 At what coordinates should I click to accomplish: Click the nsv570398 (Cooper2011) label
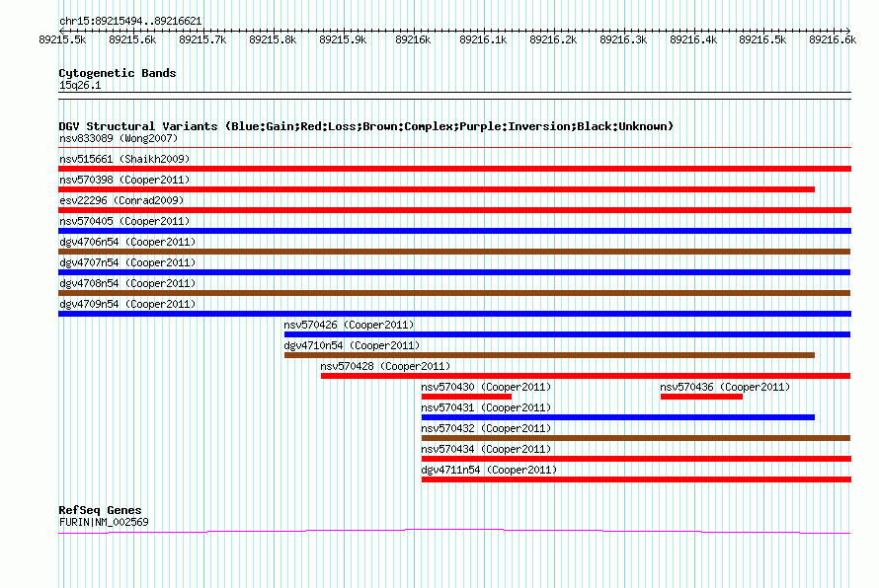pyautogui.click(x=124, y=180)
